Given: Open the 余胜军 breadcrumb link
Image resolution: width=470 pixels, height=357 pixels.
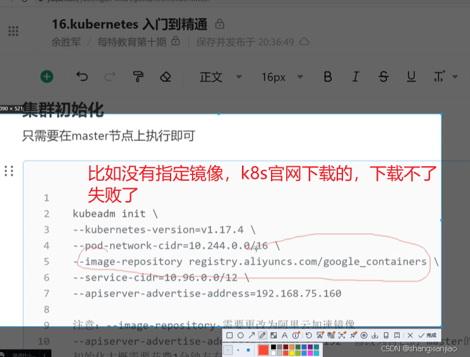Looking at the screenshot, I should pos(66,42).
